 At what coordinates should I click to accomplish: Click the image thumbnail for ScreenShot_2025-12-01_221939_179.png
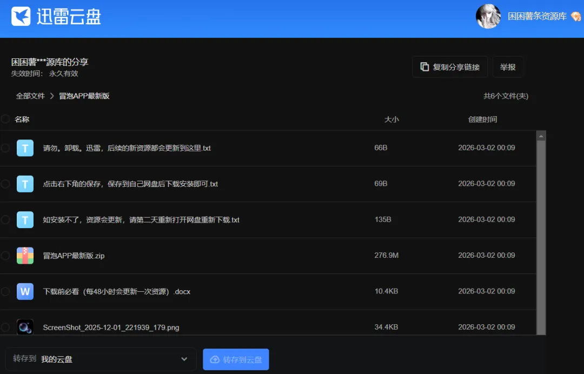[25, 327]
